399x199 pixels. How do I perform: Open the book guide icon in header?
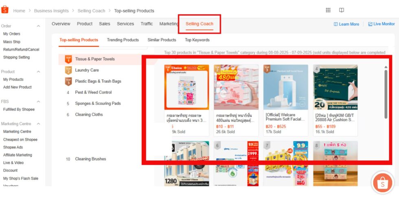coord(342,10)
